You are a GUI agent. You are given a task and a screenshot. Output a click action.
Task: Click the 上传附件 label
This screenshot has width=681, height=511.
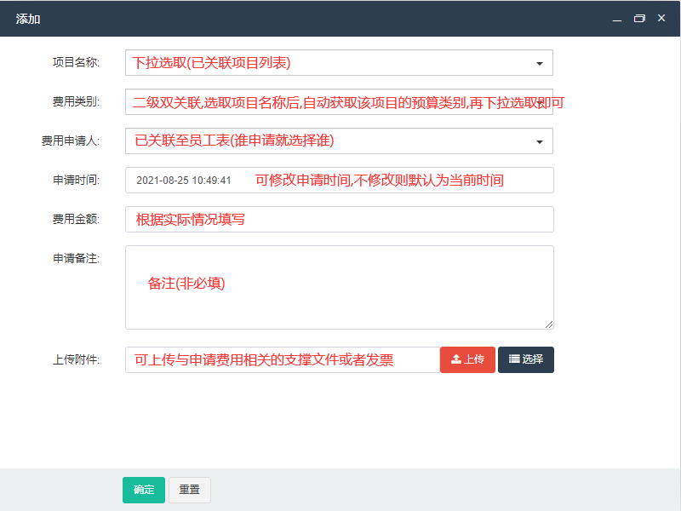[x=76, y=359]
